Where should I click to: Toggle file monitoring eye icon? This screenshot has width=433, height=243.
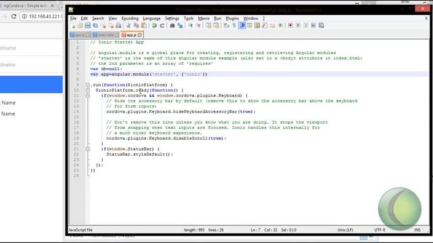coord(280,26)
